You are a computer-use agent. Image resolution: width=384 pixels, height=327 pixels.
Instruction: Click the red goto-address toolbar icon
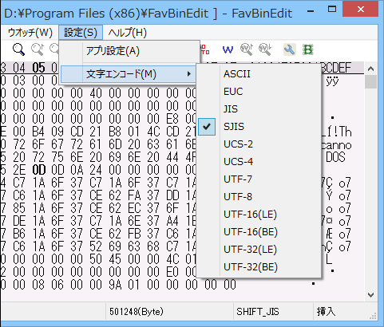(205, 49)
